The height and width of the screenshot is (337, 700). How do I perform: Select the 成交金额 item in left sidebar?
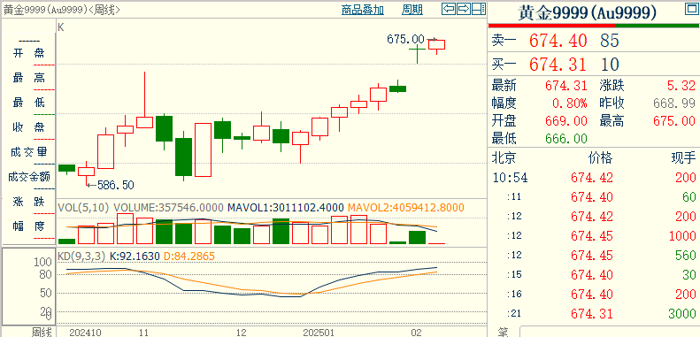pyautogui.click(x=29, y=177)
